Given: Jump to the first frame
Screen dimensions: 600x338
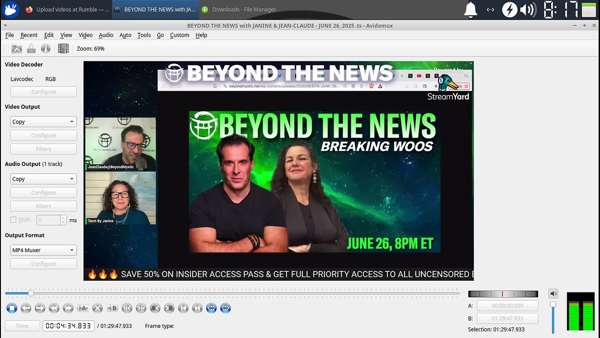Looking at the screenshot, I should click(x=183, y=308).
